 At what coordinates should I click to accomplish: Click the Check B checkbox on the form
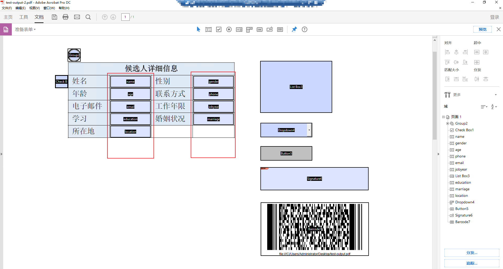click(61, 82)
